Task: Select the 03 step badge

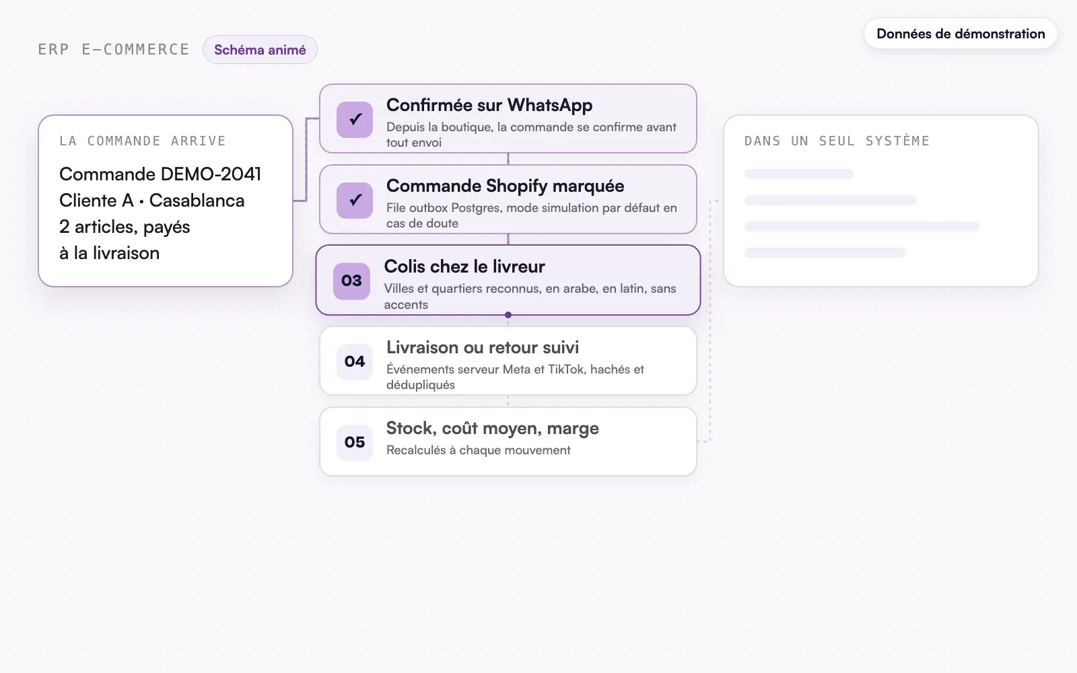Action: tap(351, 281)
